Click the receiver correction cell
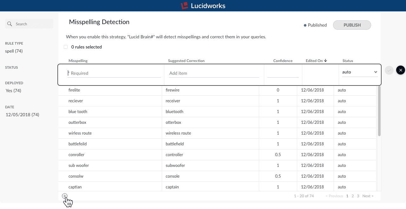Screen dimensions: 406x209 [x=210, y=101]
